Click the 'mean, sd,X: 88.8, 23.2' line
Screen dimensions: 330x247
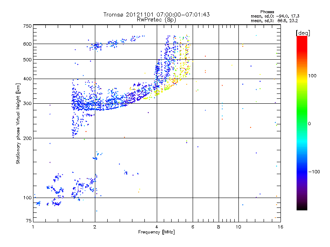click(x=274, y=21)
